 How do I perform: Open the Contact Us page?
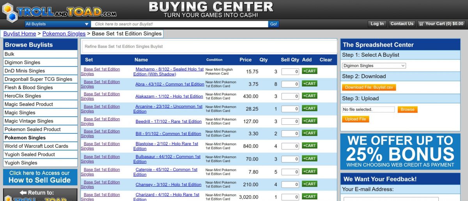[402, 24]
